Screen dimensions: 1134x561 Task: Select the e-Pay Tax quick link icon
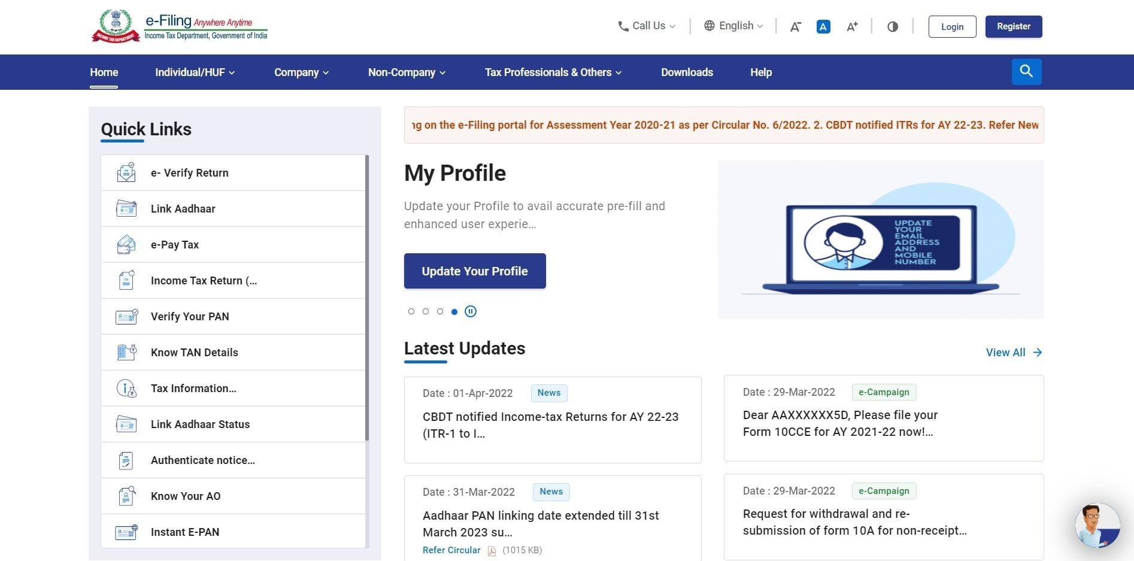(x=126, y=244)
